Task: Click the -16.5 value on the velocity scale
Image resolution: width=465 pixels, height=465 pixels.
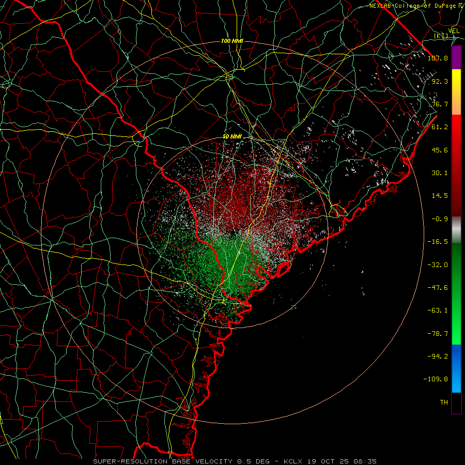Action: (x=438, y=242)
